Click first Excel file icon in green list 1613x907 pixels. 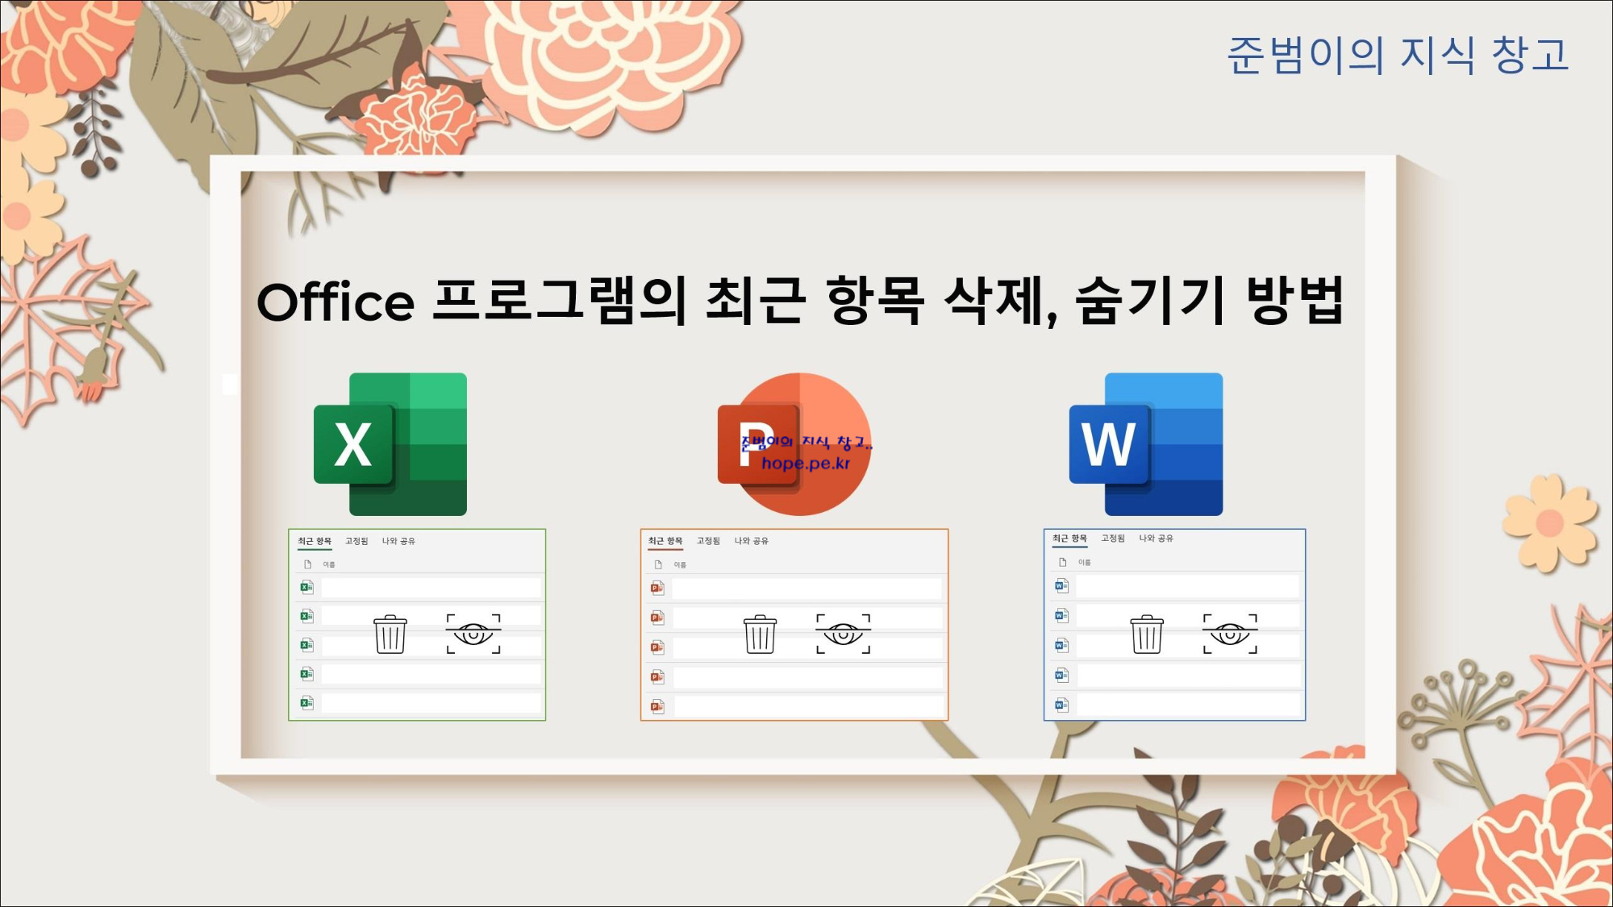click(x=306, y=587)
